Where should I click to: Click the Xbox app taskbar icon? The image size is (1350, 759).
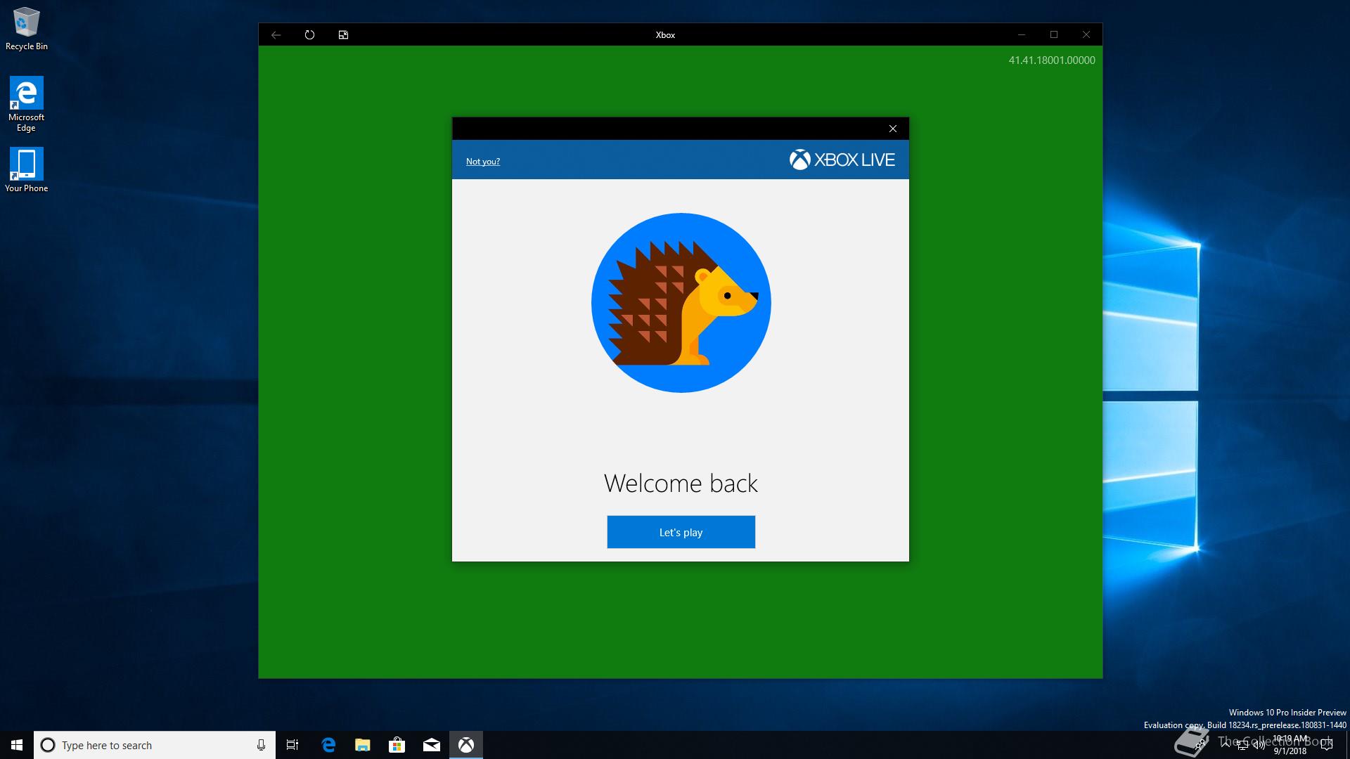point(466,745)
